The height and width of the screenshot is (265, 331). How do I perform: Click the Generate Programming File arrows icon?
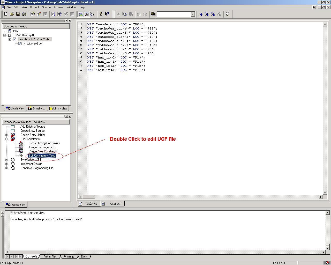click(x=13, y=168)
